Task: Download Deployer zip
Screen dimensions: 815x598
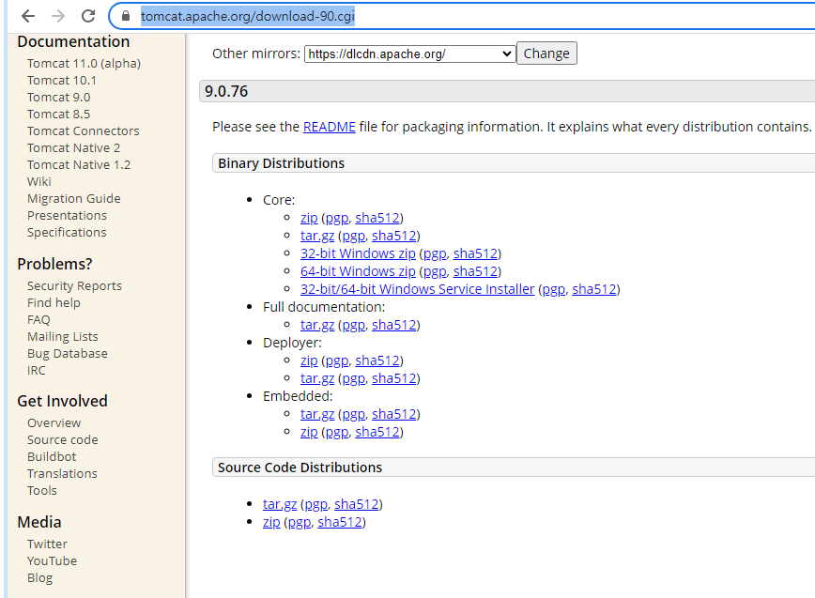Action: point(309,360)
